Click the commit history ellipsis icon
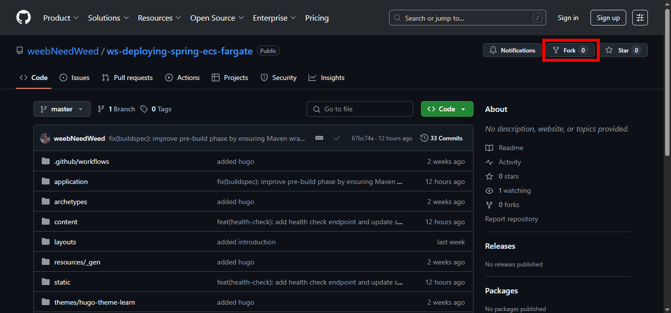Image resolution: width=671 pixels, height=313 pixels. tap(319, 138)
